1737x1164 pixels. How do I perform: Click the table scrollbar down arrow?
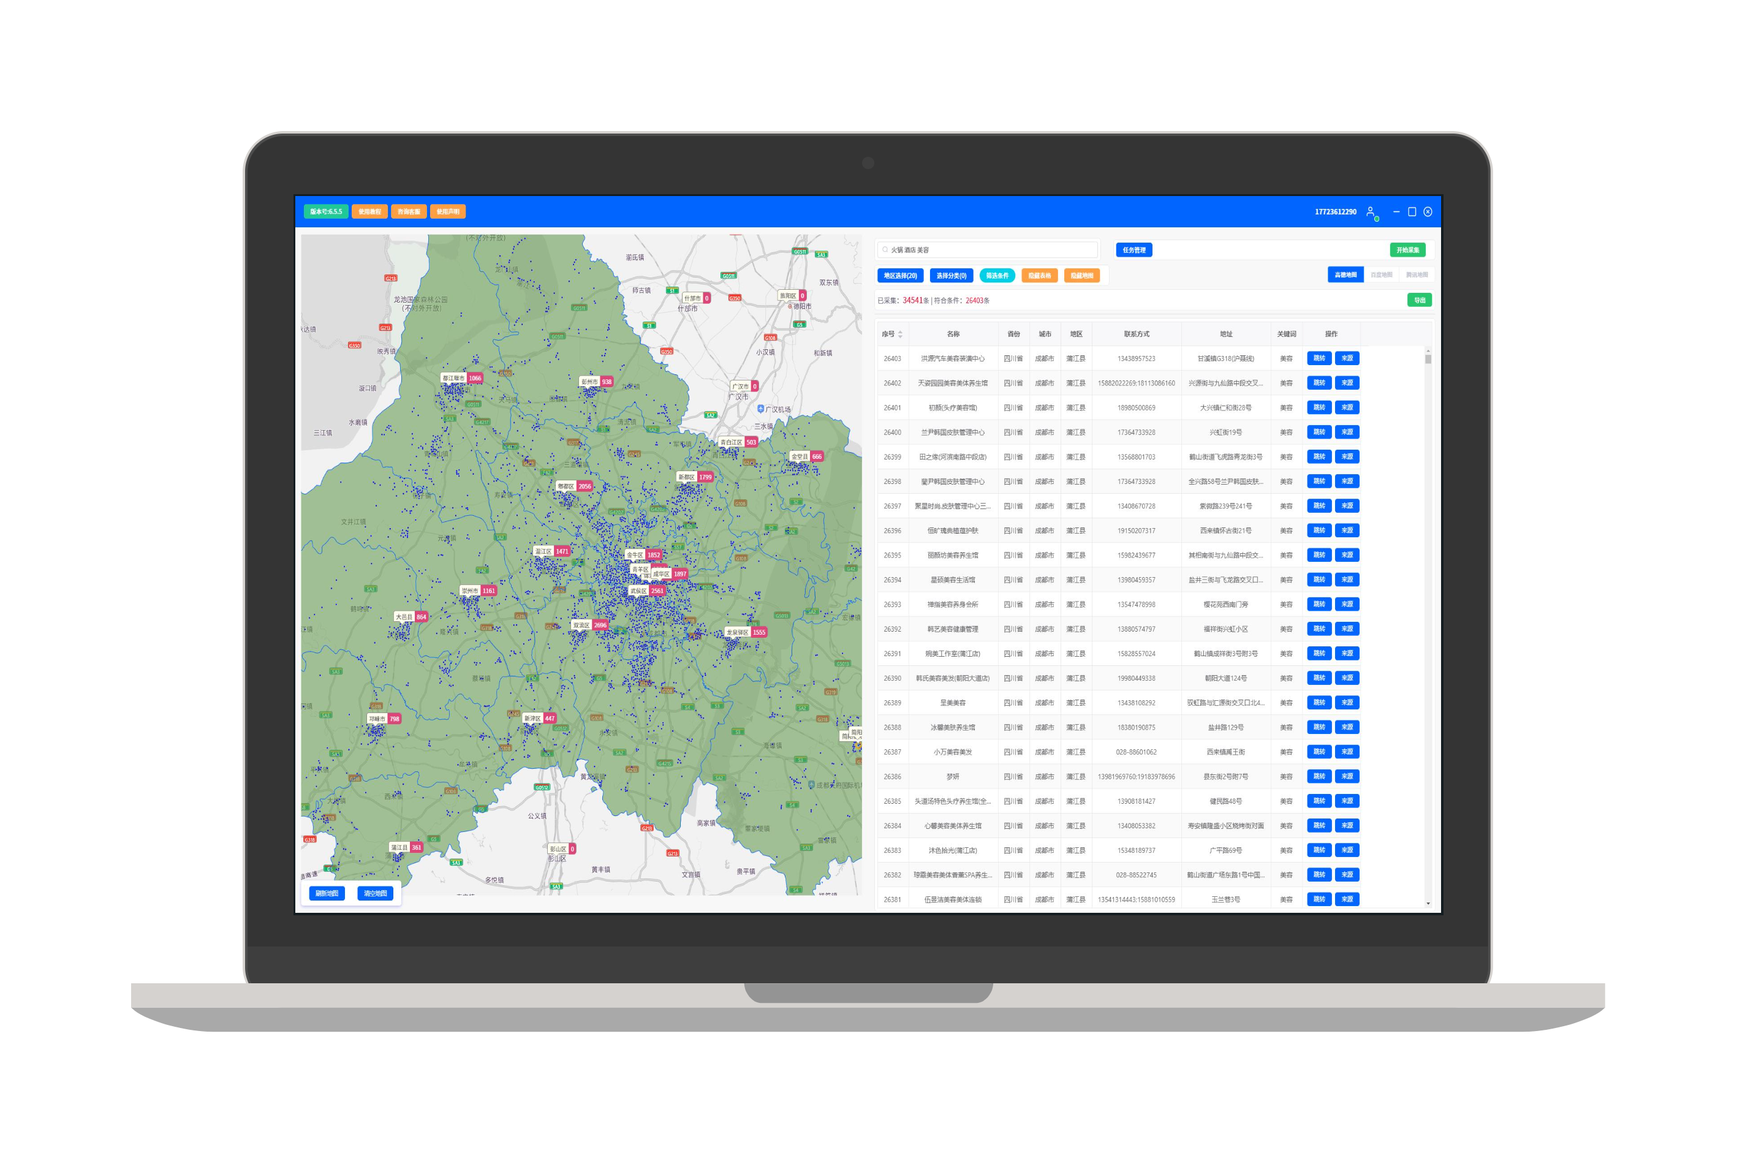pyautogui.click(x=1428, y=904)
